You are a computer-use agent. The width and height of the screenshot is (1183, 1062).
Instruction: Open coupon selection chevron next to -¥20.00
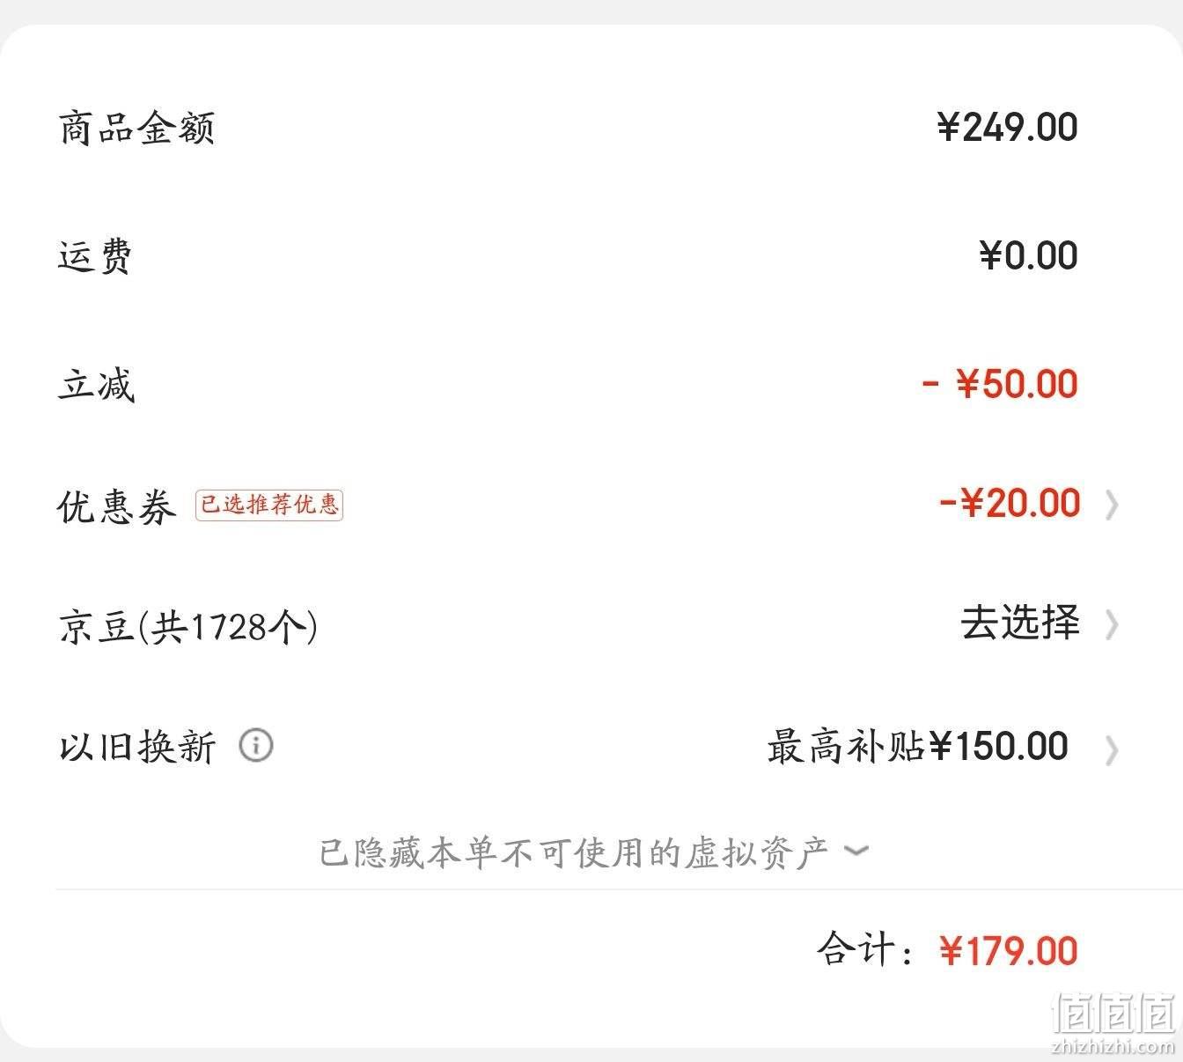tap(1112, 505)
